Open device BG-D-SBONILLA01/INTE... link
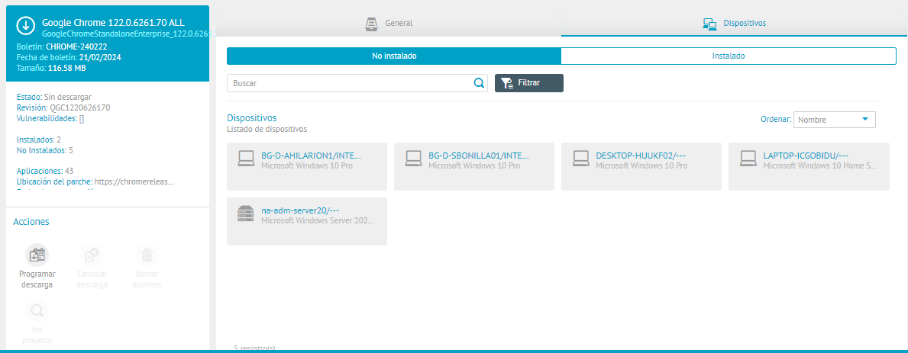The width and height of the screenshot is (908, 353). coord(478,156)
